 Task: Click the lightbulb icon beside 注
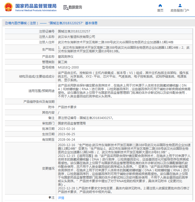click(x=50, y=197)
